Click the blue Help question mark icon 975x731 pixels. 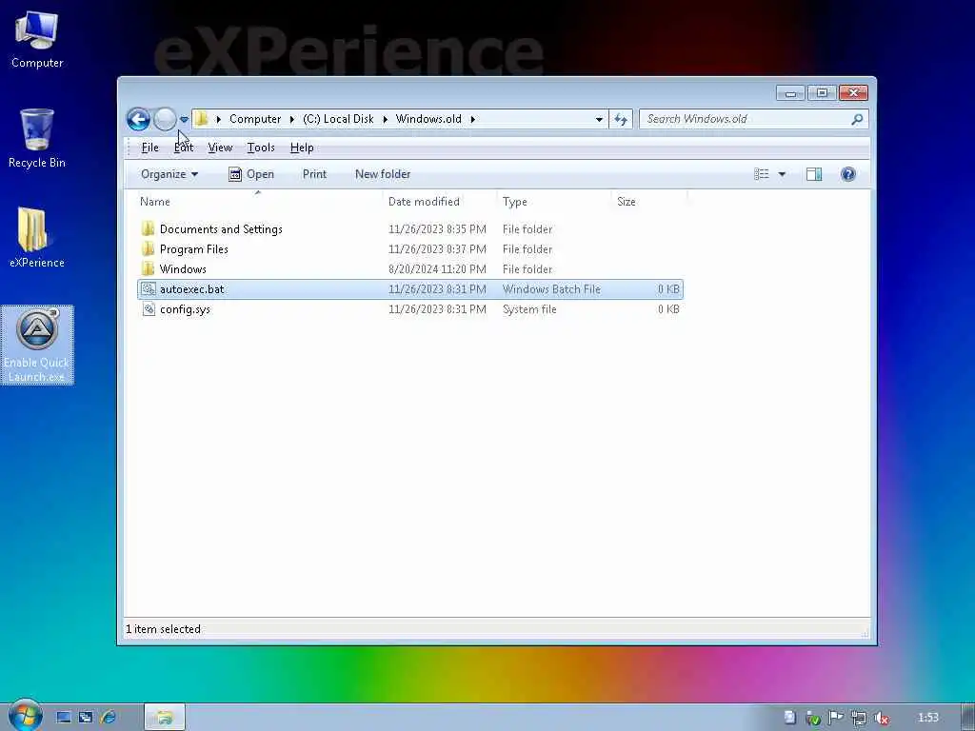847,174
